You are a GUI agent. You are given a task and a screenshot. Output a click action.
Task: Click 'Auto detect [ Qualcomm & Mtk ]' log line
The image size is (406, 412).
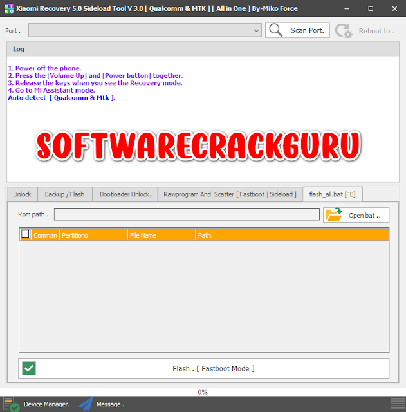(x=62, y=98)
